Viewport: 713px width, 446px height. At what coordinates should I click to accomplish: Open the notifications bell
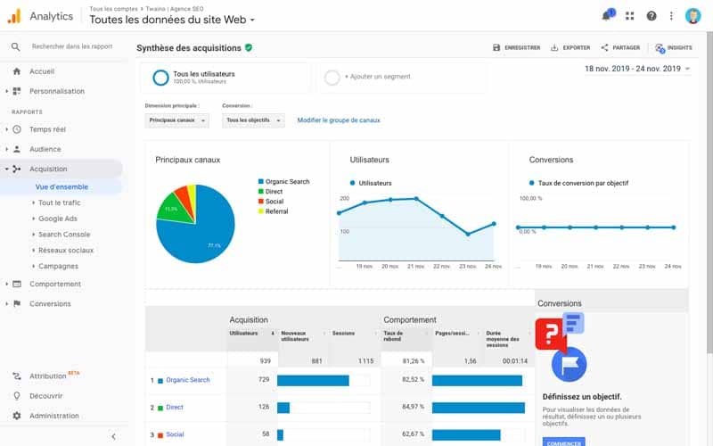pos(607,16)
